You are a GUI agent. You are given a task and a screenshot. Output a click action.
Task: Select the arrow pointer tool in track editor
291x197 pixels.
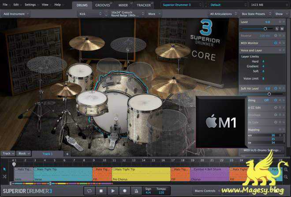(x=5, y=169)
